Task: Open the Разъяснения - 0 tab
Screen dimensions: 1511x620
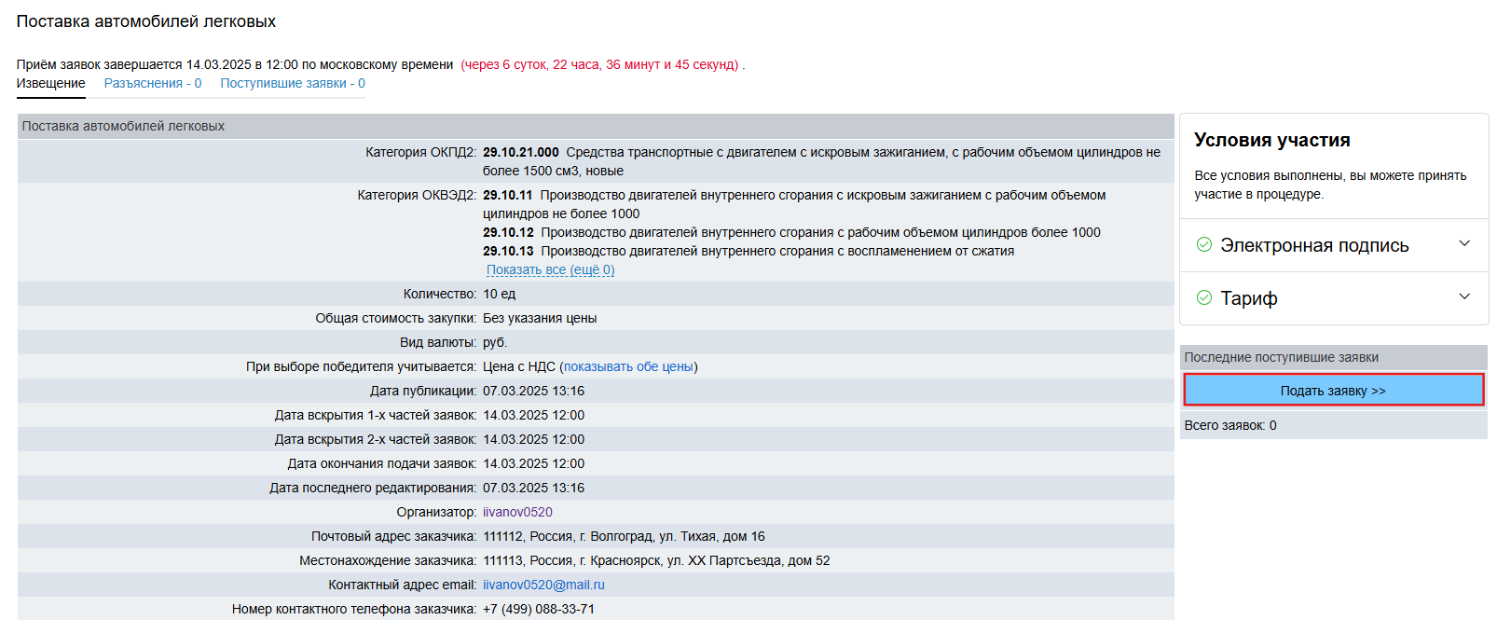Action: pos(153,84)
